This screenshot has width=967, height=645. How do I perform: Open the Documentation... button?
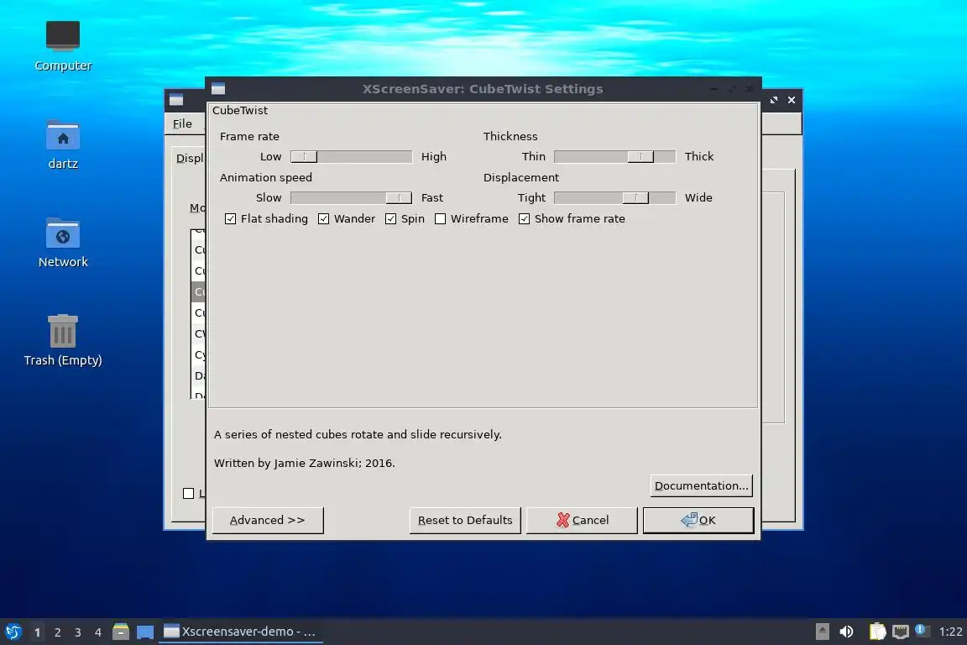[701, 485]
